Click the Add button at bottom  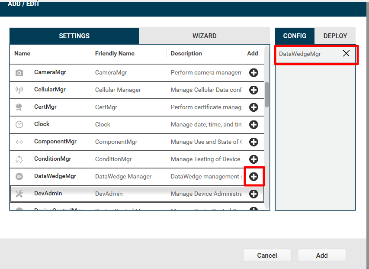pos(322,256)
